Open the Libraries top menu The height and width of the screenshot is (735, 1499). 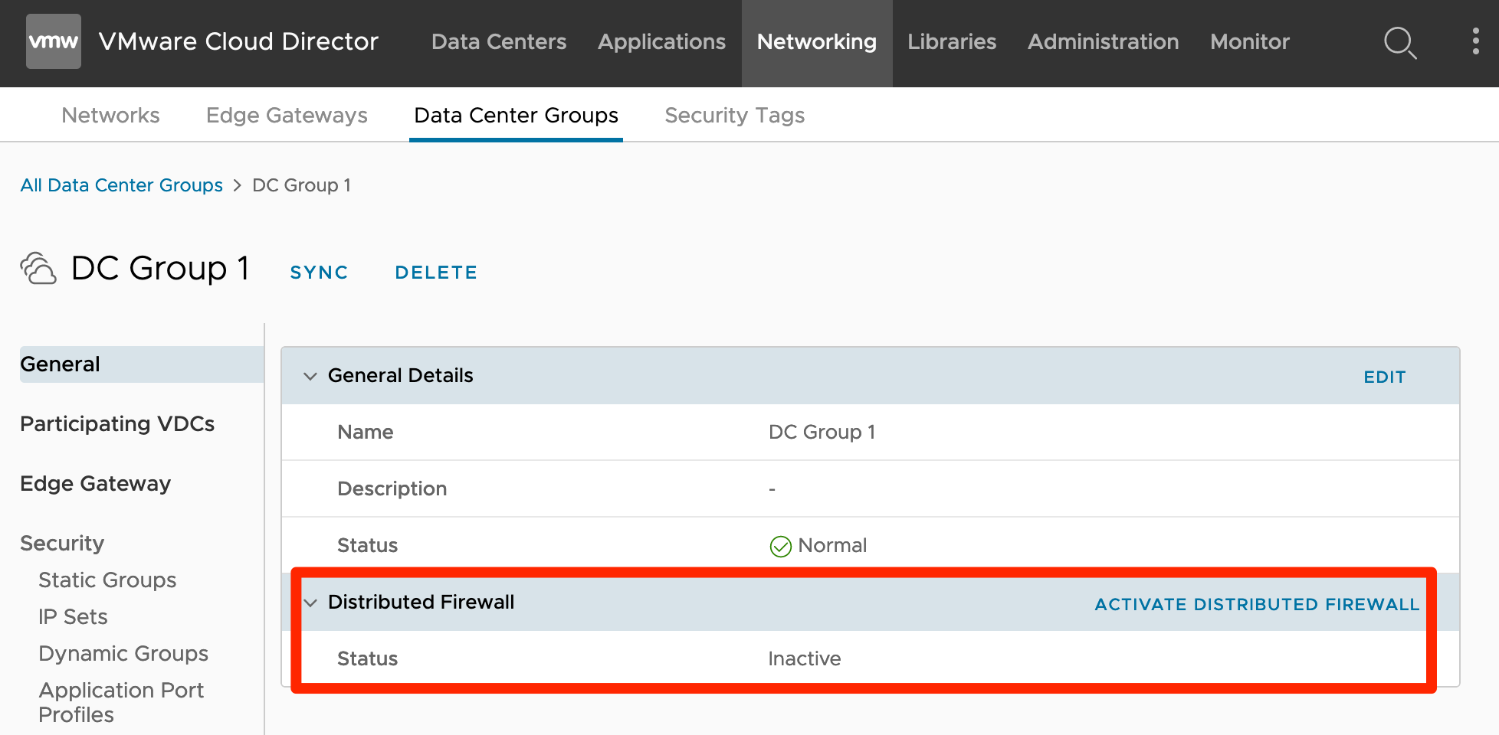[x=952, y=41]
